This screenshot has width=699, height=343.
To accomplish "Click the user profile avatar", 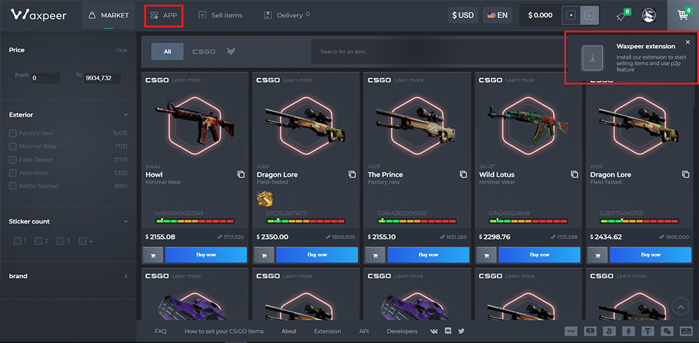I will click(649, 15).
